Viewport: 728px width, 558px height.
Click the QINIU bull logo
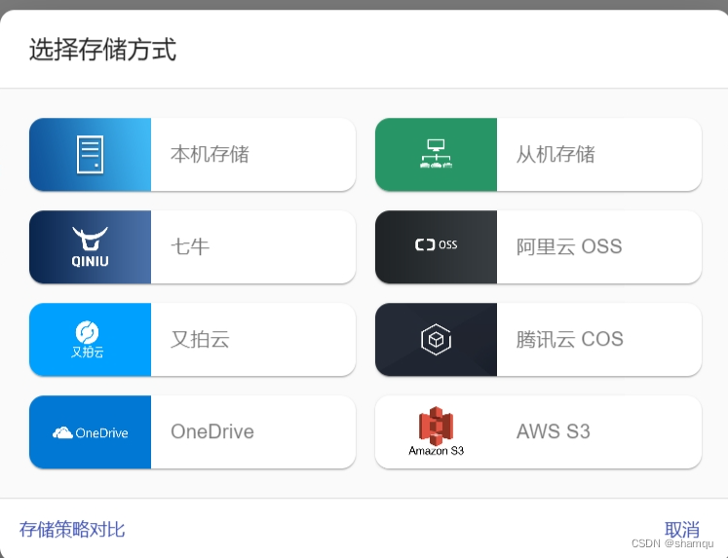90,246
